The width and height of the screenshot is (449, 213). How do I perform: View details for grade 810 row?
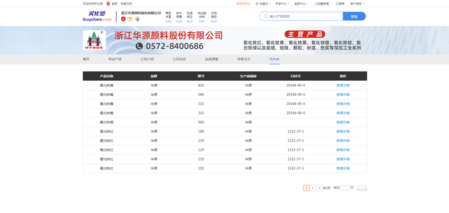343,85
